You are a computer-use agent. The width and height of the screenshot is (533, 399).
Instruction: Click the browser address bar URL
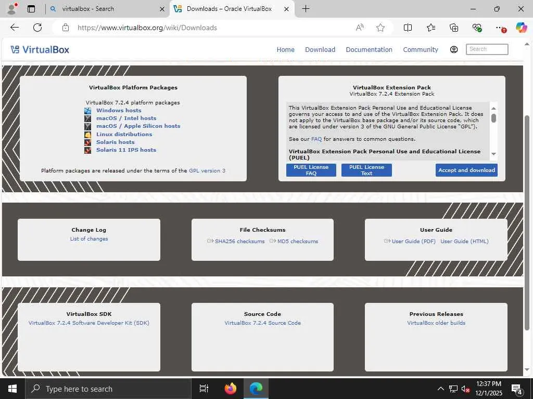pyautogui.click(x=147, y=28)
